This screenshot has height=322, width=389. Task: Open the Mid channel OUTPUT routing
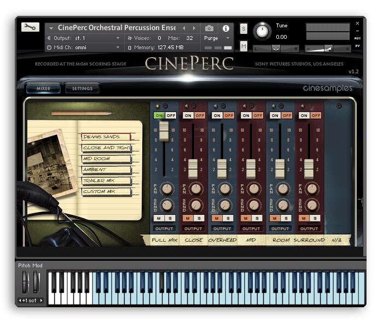tap(251, 229)
